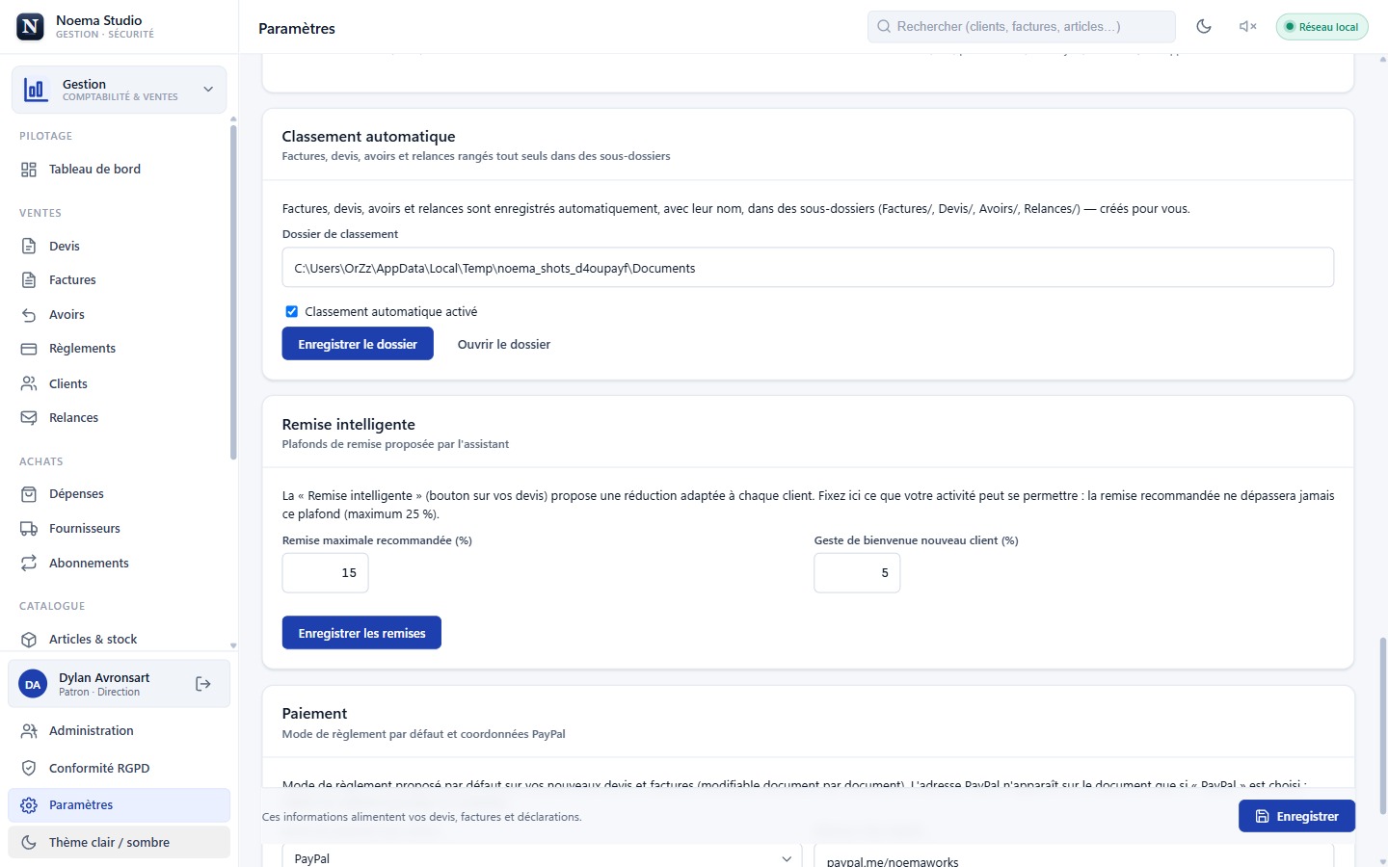The image size is (1388, 867).
Task: Click Enregistrer les remises button
Action: 361,633
